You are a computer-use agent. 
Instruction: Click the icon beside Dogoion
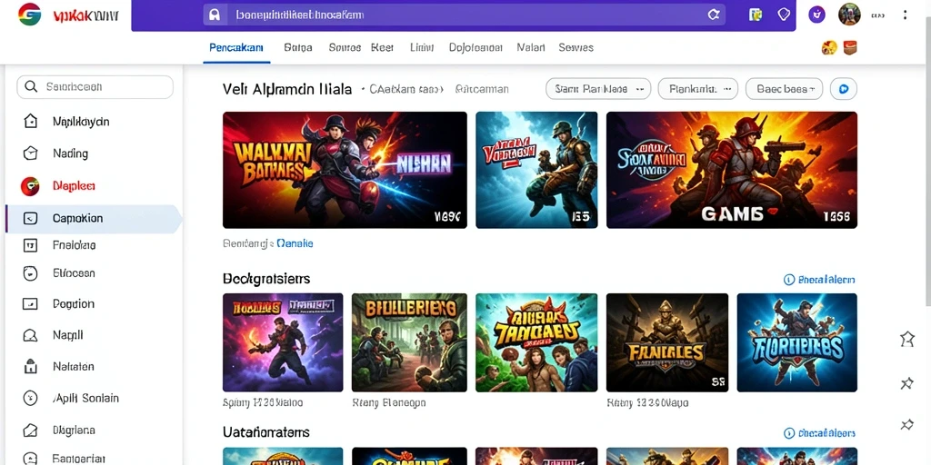point(30,304)
